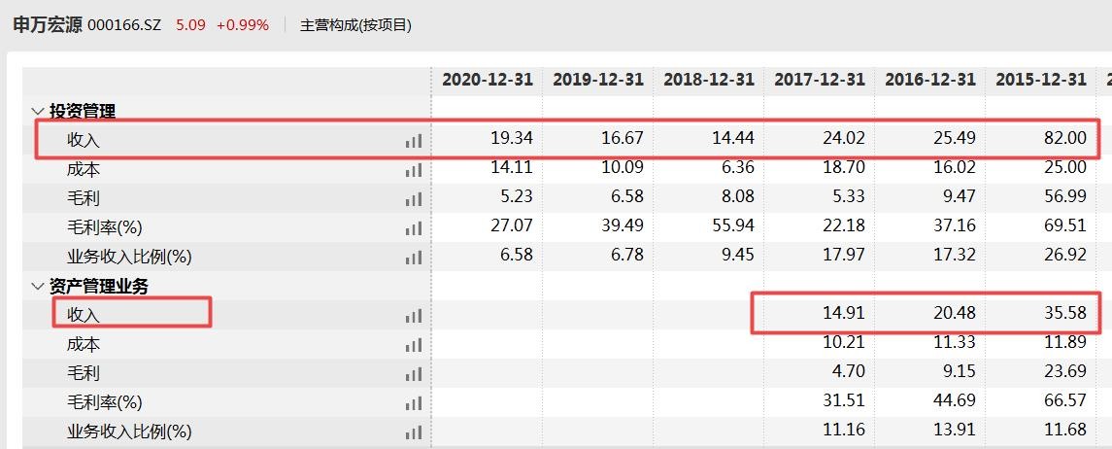Select the 2020-12-31 column header
The height and width of the screenshot is (449, 1112).
coord(488,80)
